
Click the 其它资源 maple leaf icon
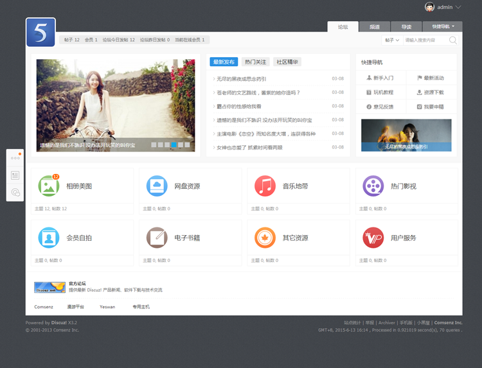(x=265, y=238)
